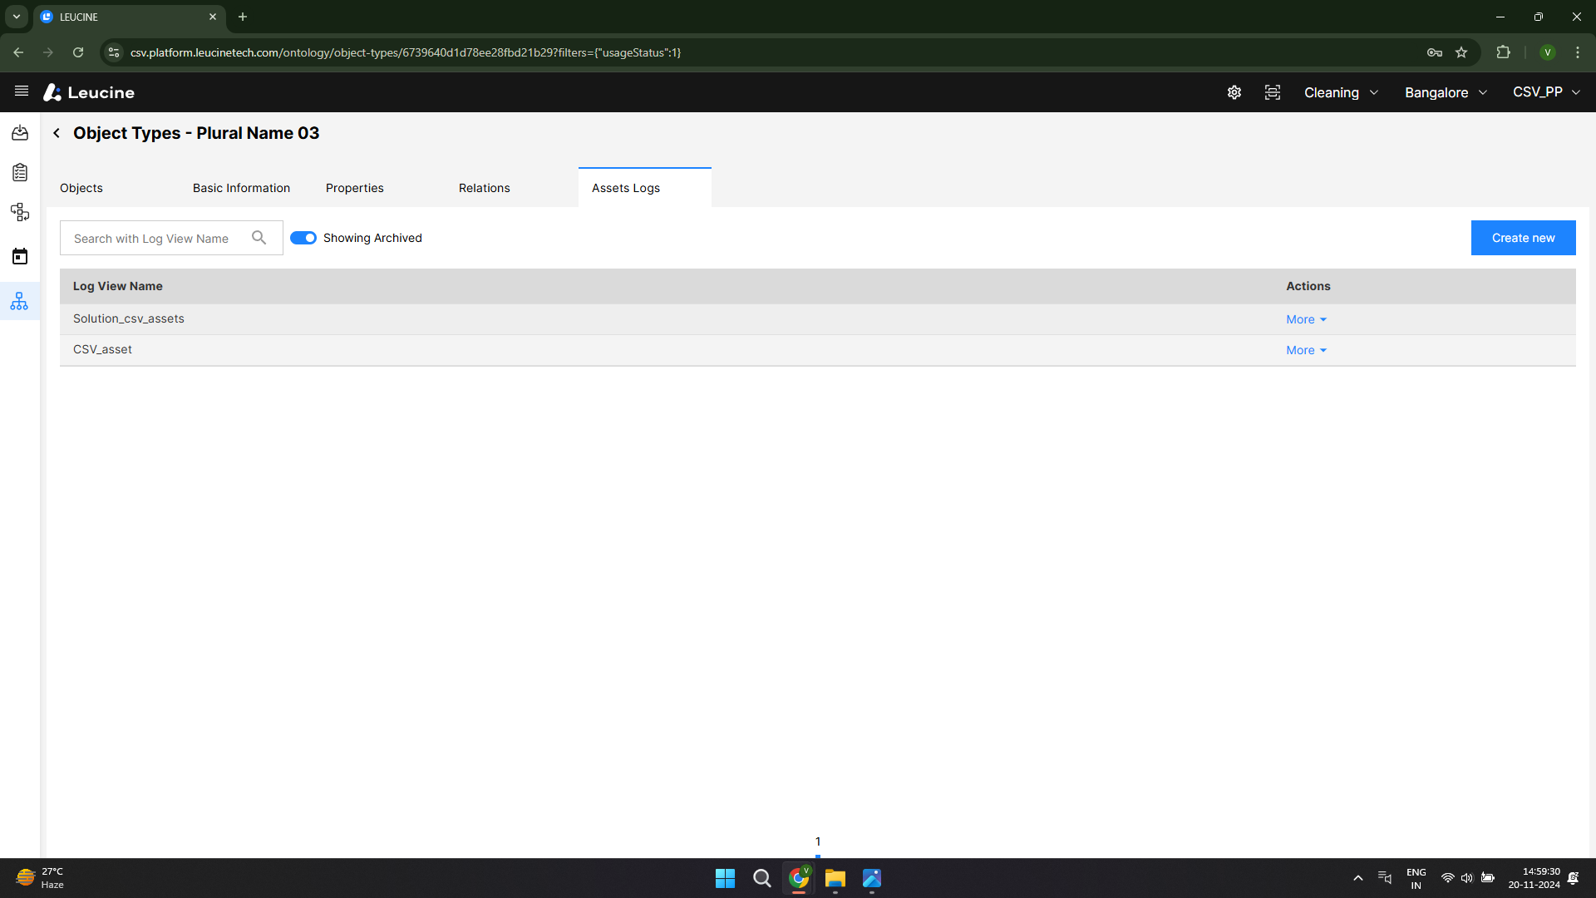The width and height of the screenshot is (1596, 898).
Task: Open the notifications bell in system tray
Action: pos(1574,878)
